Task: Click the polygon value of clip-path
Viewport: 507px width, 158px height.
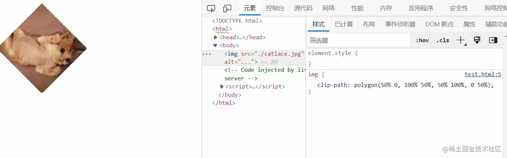Action: click(x=424, y=85)
